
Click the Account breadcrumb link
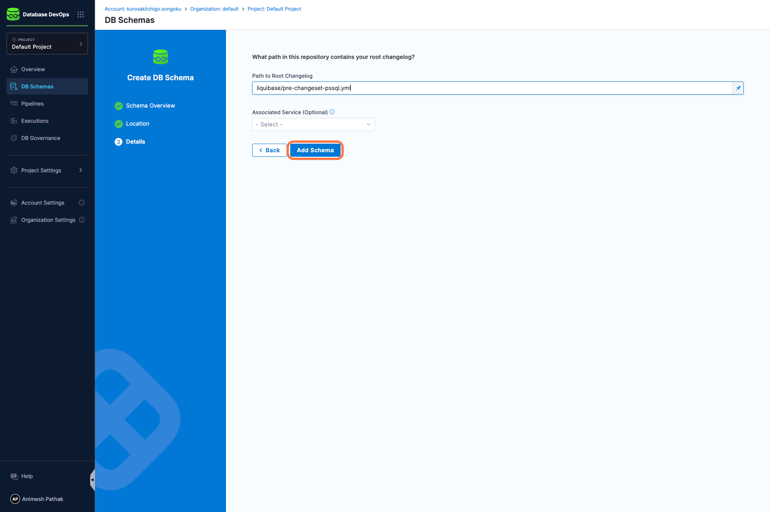point(143,9)
